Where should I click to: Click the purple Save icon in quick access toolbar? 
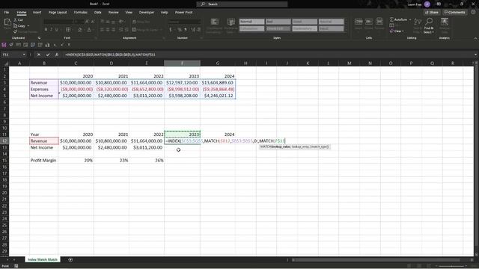click(4, 45)
